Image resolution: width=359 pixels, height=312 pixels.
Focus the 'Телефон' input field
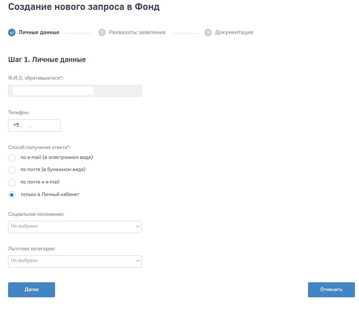click(35, 126)
